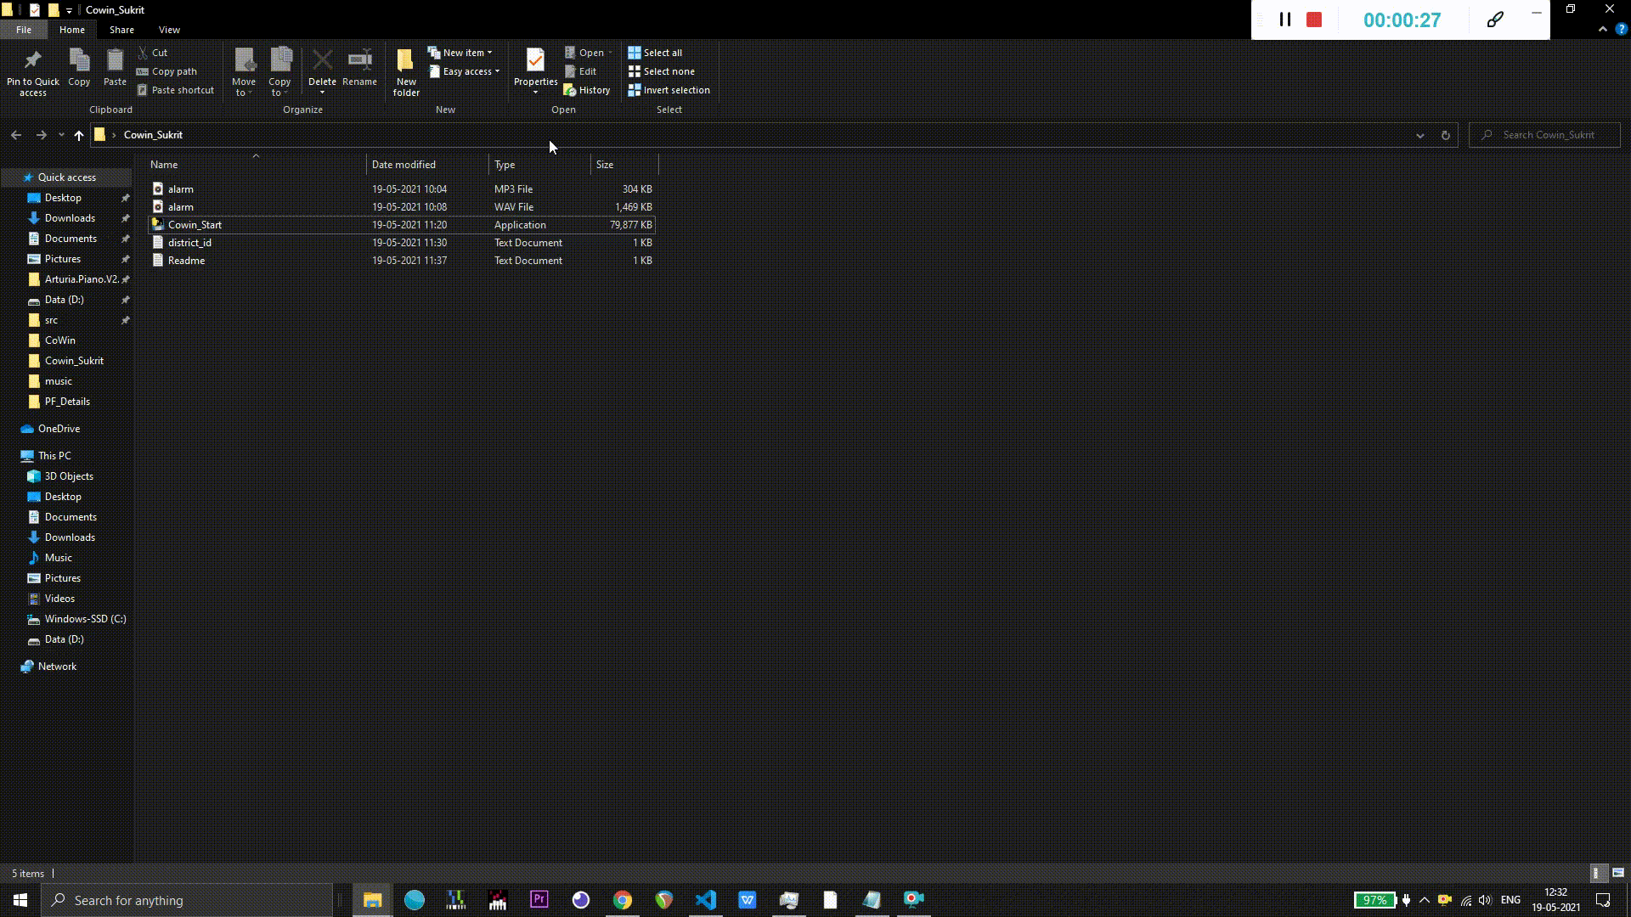1631x917 pixels.
Task: Stop the screen recording
Action: pos(1314,20)
